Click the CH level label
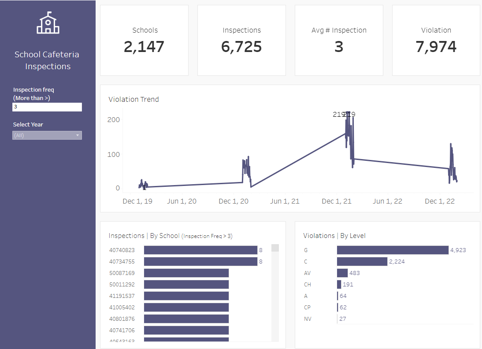 308,284
